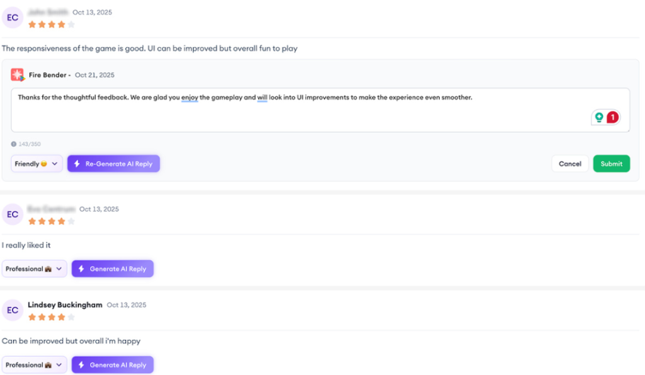Click the info icon beside 143/350 counter
Viewport: 645px width, 375px height.
pyautogui.click(x=14, y=144)
